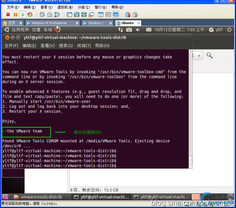
Task: Click the replay recording icon
Action: (135, 14)
